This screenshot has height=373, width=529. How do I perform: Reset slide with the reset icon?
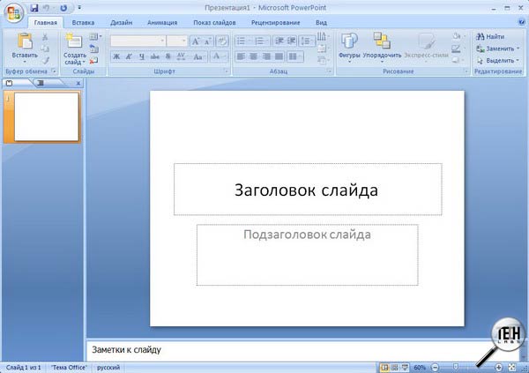pyautogui.click(x=94, y=48)
